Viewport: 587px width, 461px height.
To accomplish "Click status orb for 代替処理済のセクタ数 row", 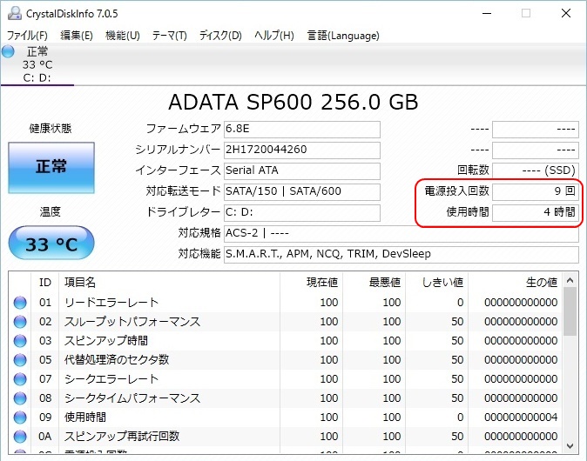I will click(x=20, y=360).
